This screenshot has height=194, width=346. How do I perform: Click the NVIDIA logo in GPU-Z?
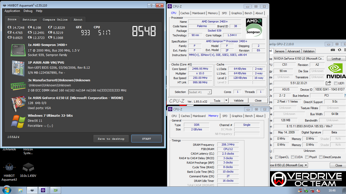coord(336,71)
